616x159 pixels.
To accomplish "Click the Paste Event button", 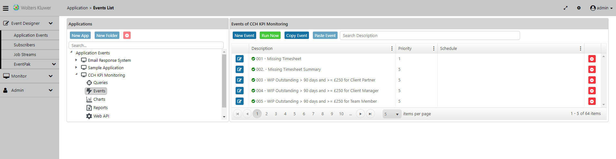I will click(325, 35).
